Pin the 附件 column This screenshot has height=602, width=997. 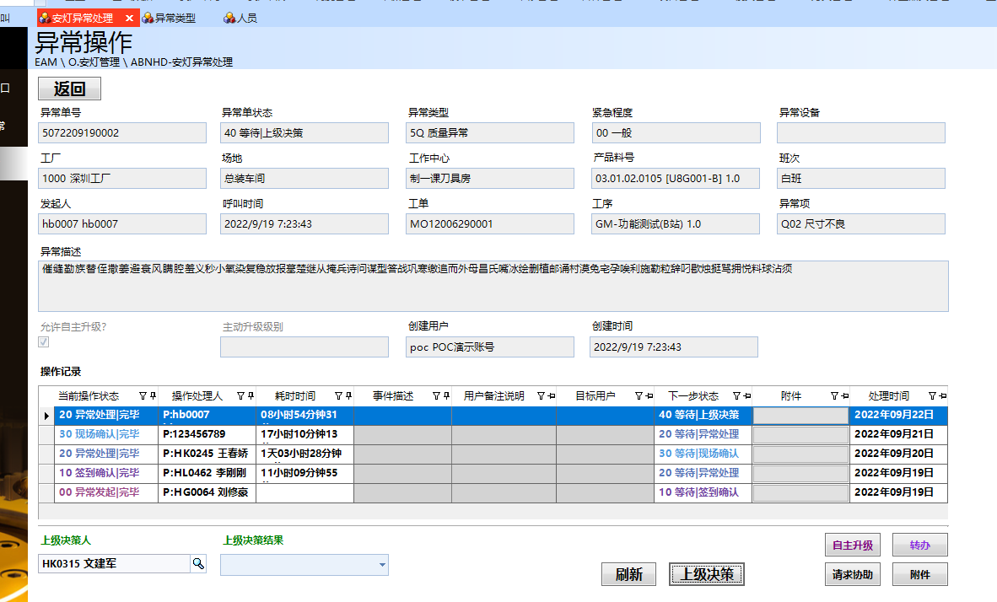(845, 396)
